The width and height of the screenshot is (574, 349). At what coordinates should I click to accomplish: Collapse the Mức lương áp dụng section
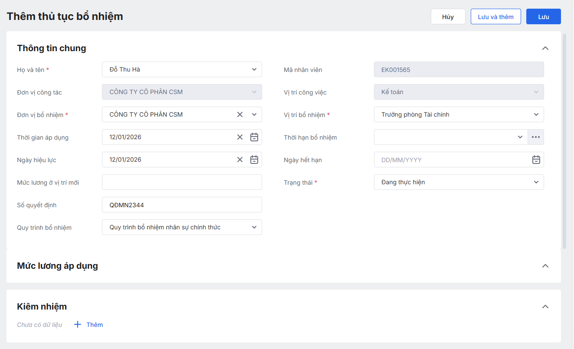point(545,266)
